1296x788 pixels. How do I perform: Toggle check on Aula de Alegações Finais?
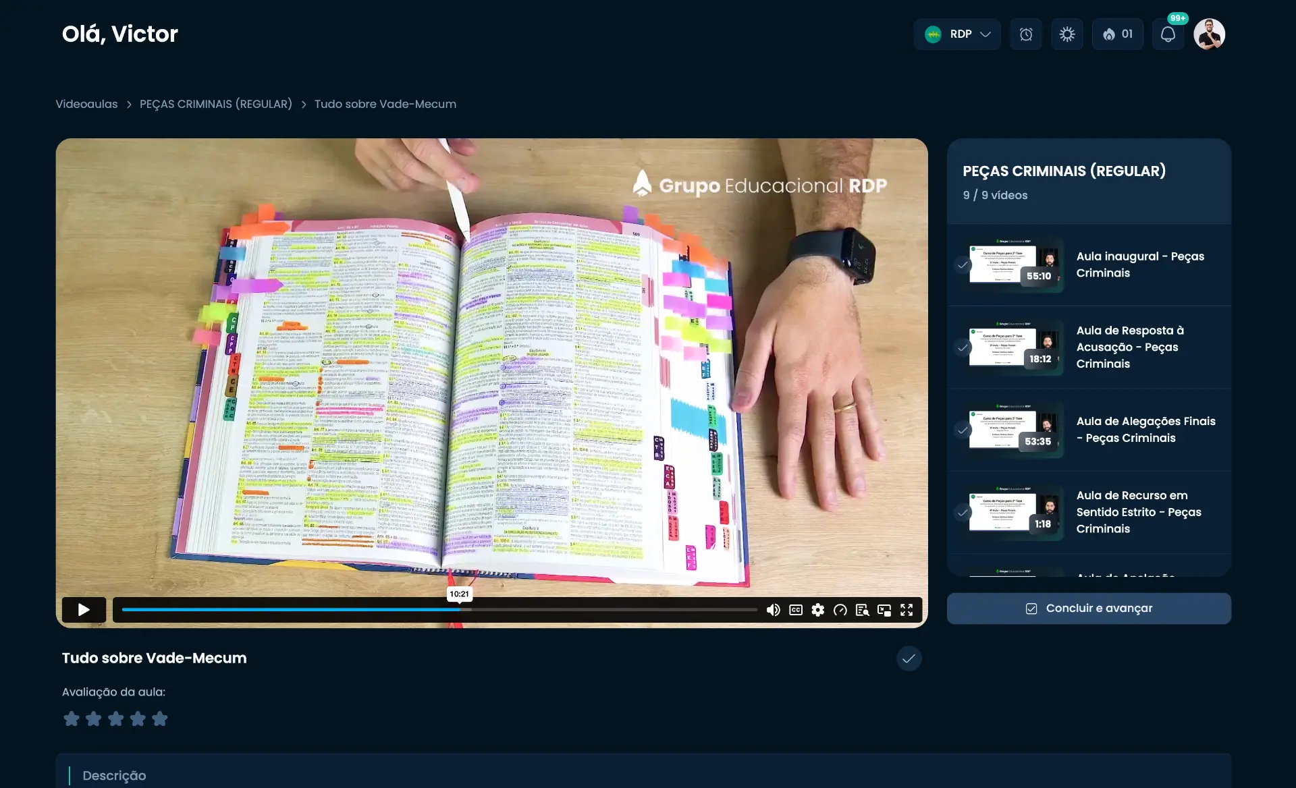pyautogui.click(x=963, y=430)
